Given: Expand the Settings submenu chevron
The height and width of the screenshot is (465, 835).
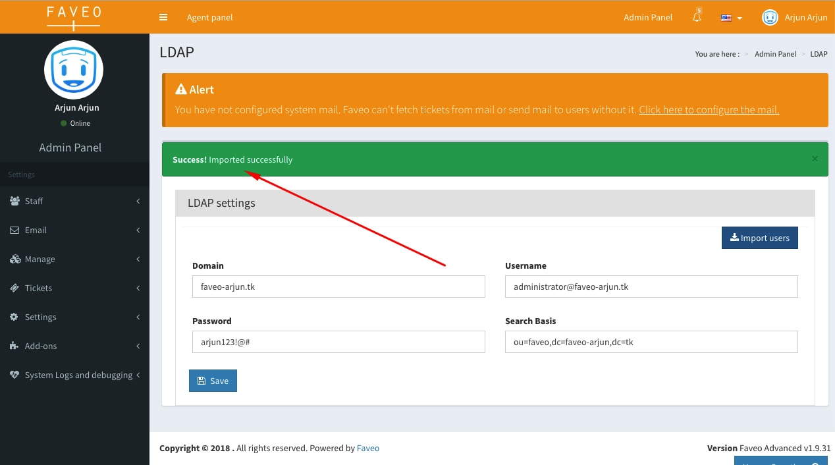Looking at the screenshot, I should pyautogui.click(x=138, y=317).
